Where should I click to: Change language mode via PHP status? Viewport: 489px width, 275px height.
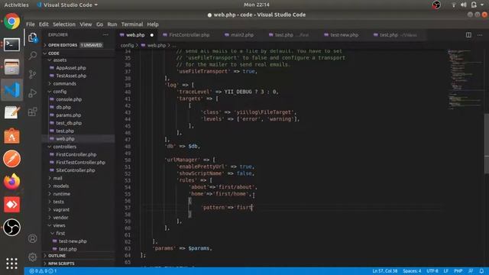tap(458, 271)
